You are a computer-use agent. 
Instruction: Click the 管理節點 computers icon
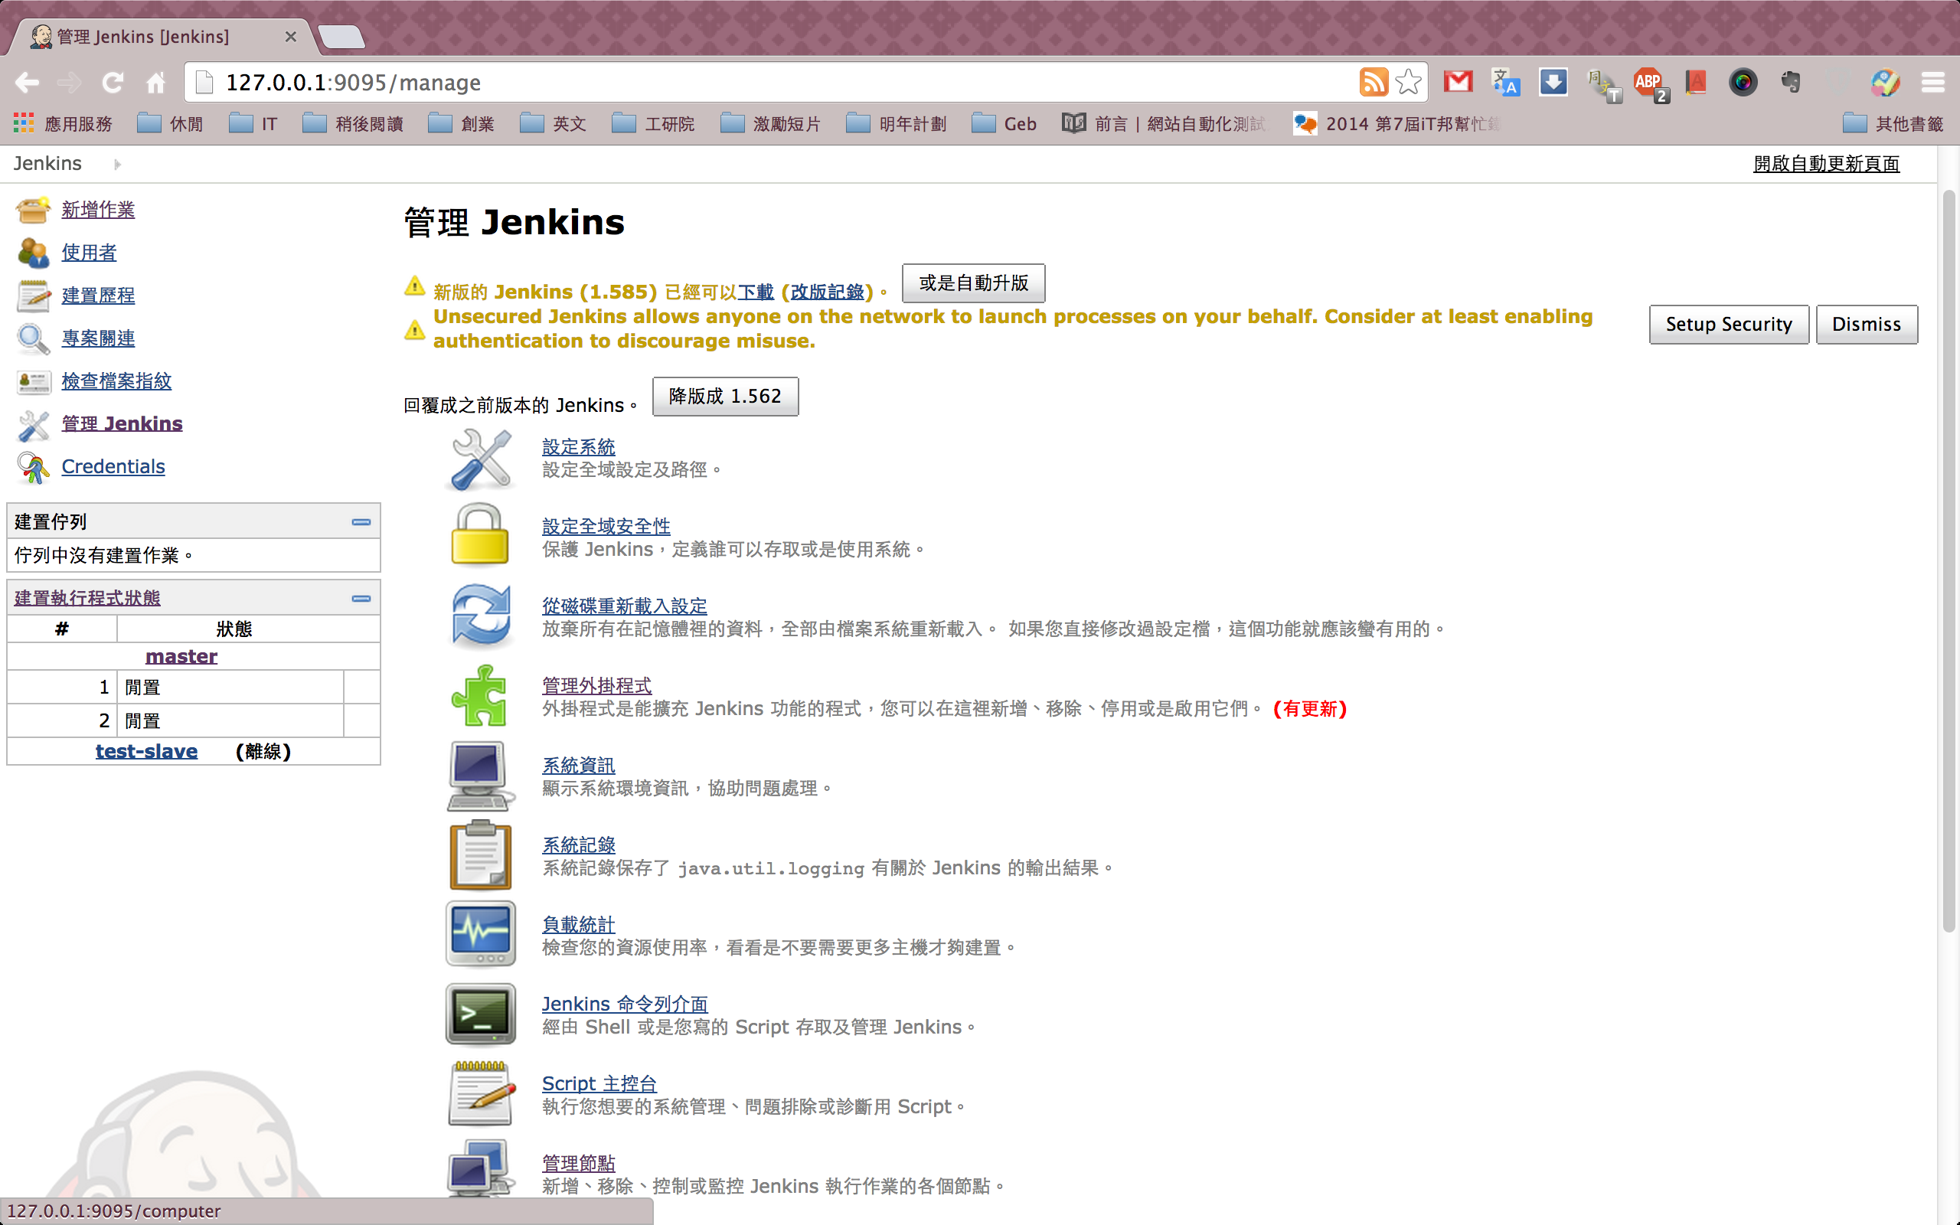coord(480,1170)
